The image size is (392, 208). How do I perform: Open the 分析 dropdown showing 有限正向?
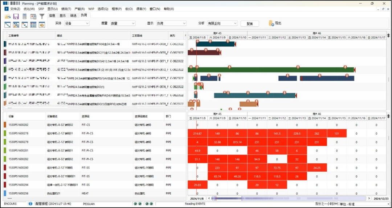click(222, 23)
